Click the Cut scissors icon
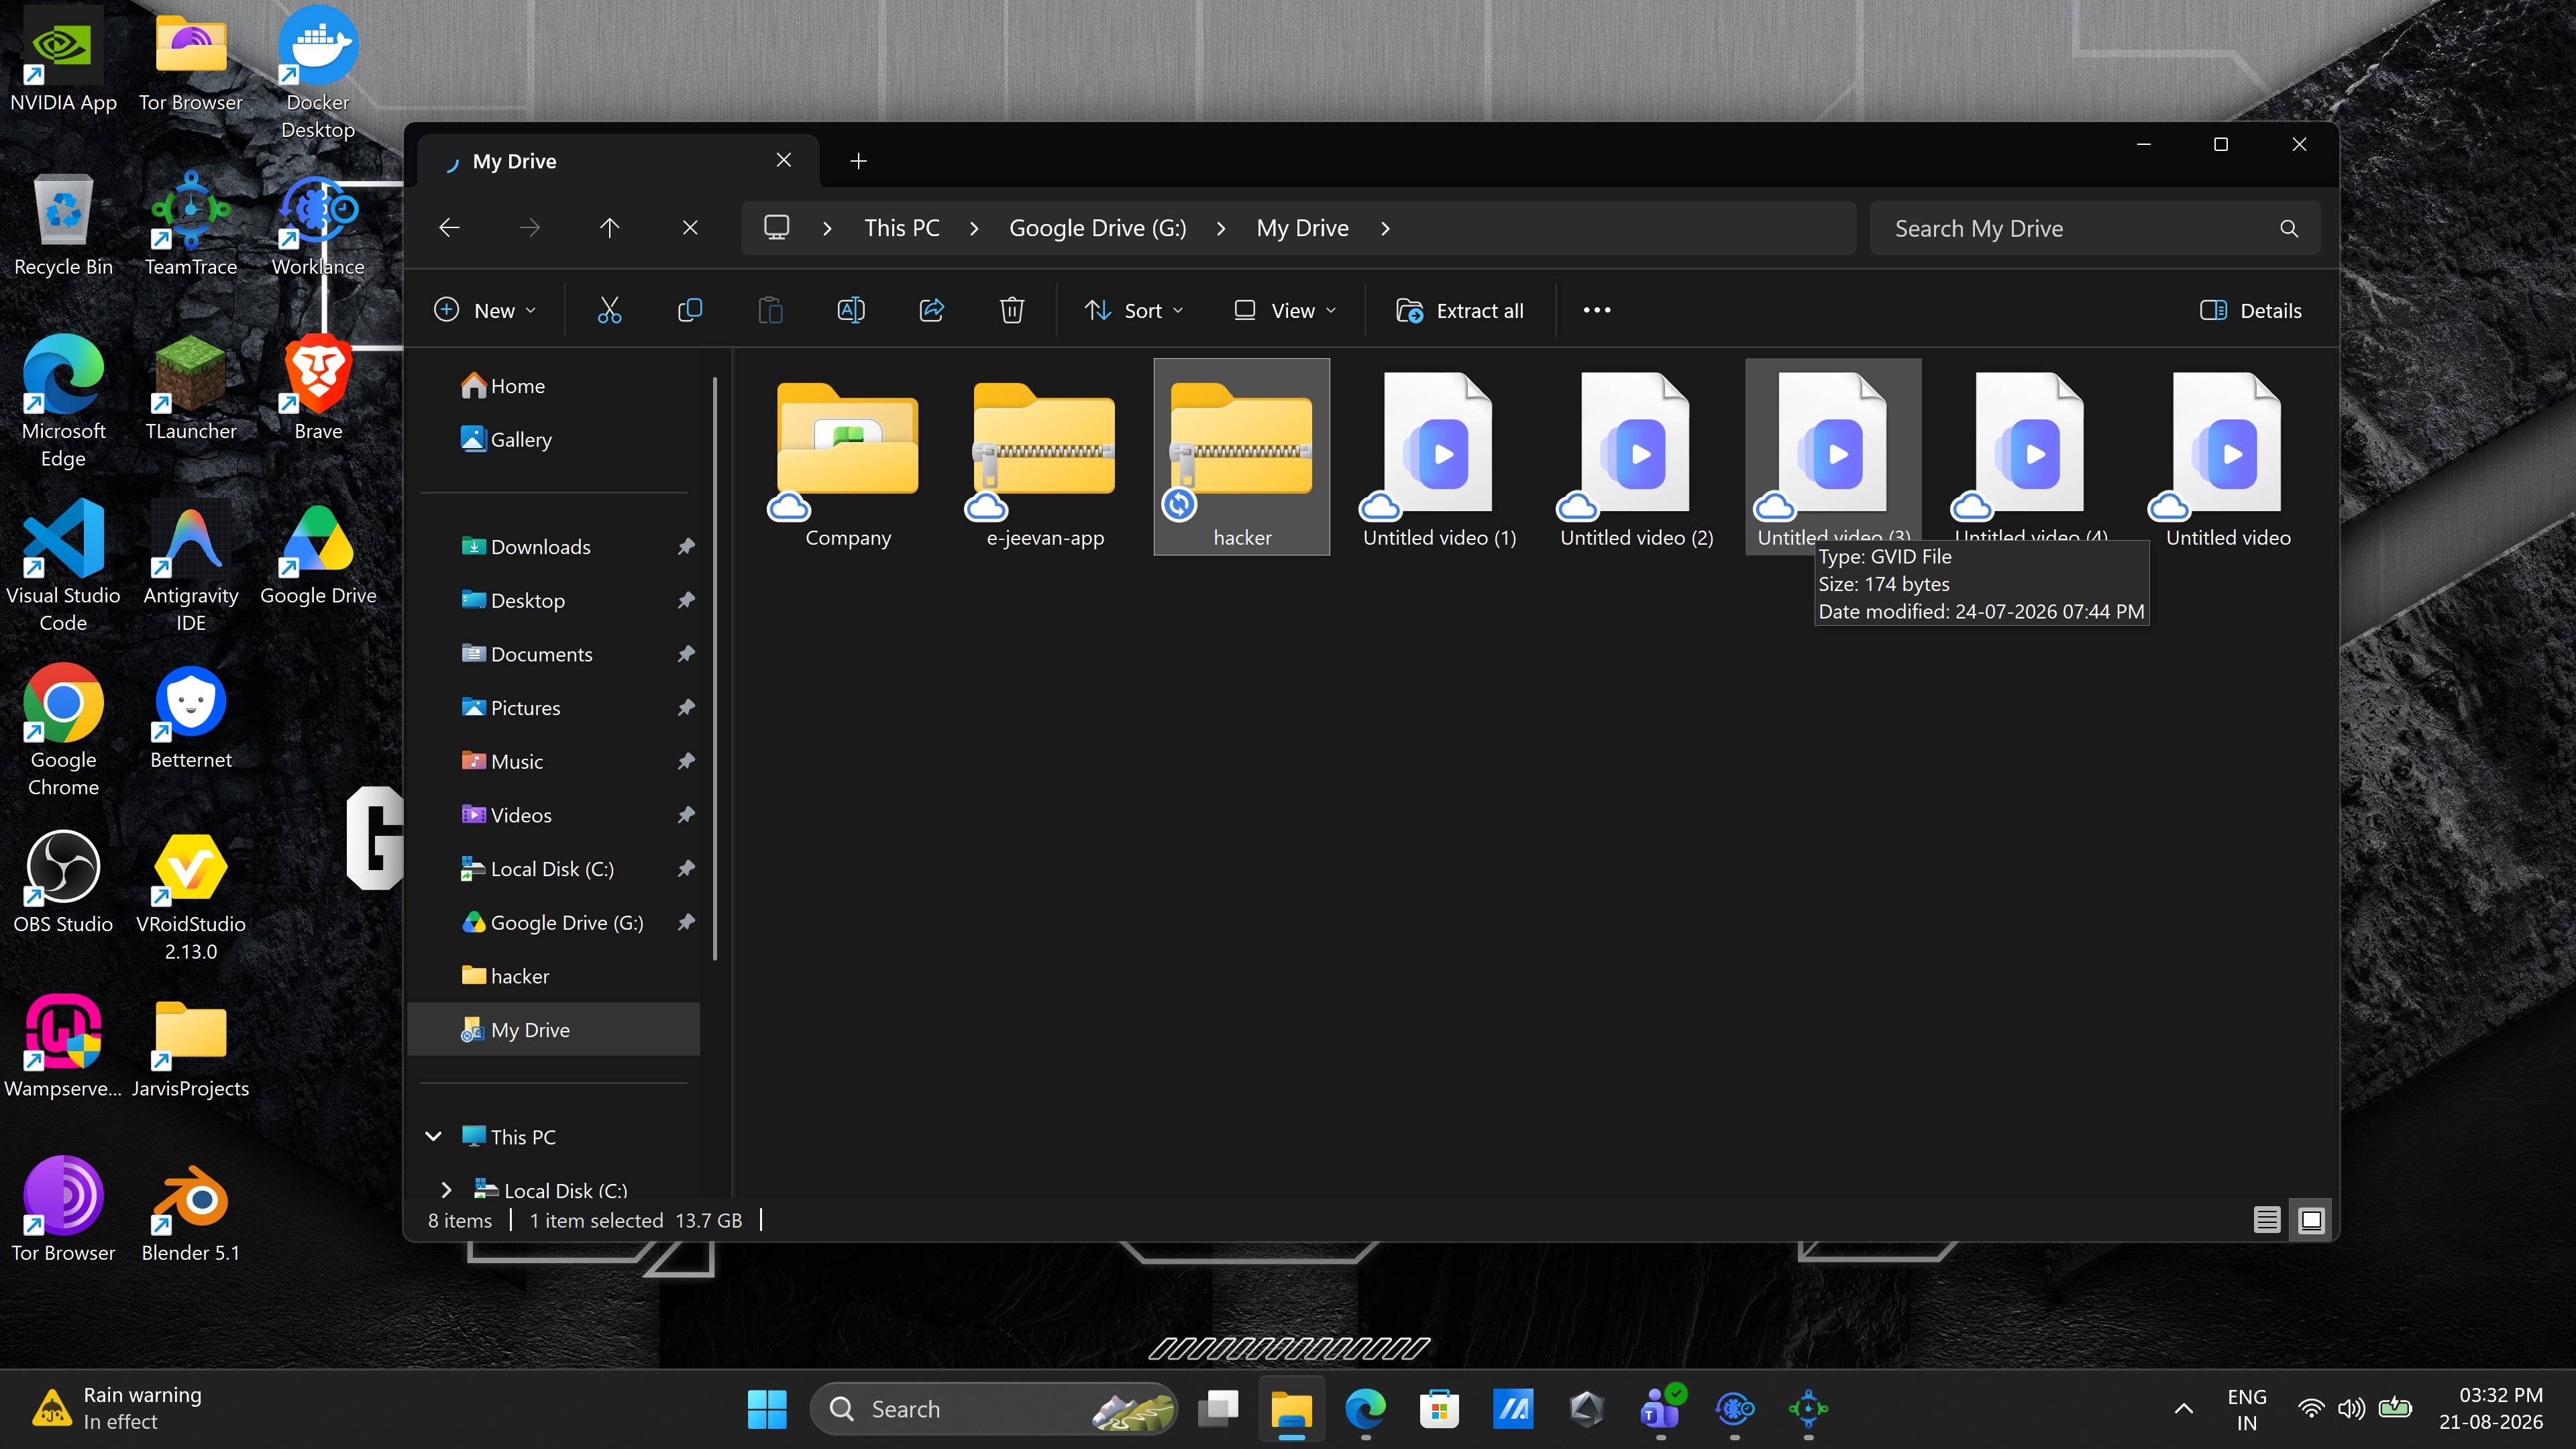This screenshot has height=1449, width=2576. point(609,310)
